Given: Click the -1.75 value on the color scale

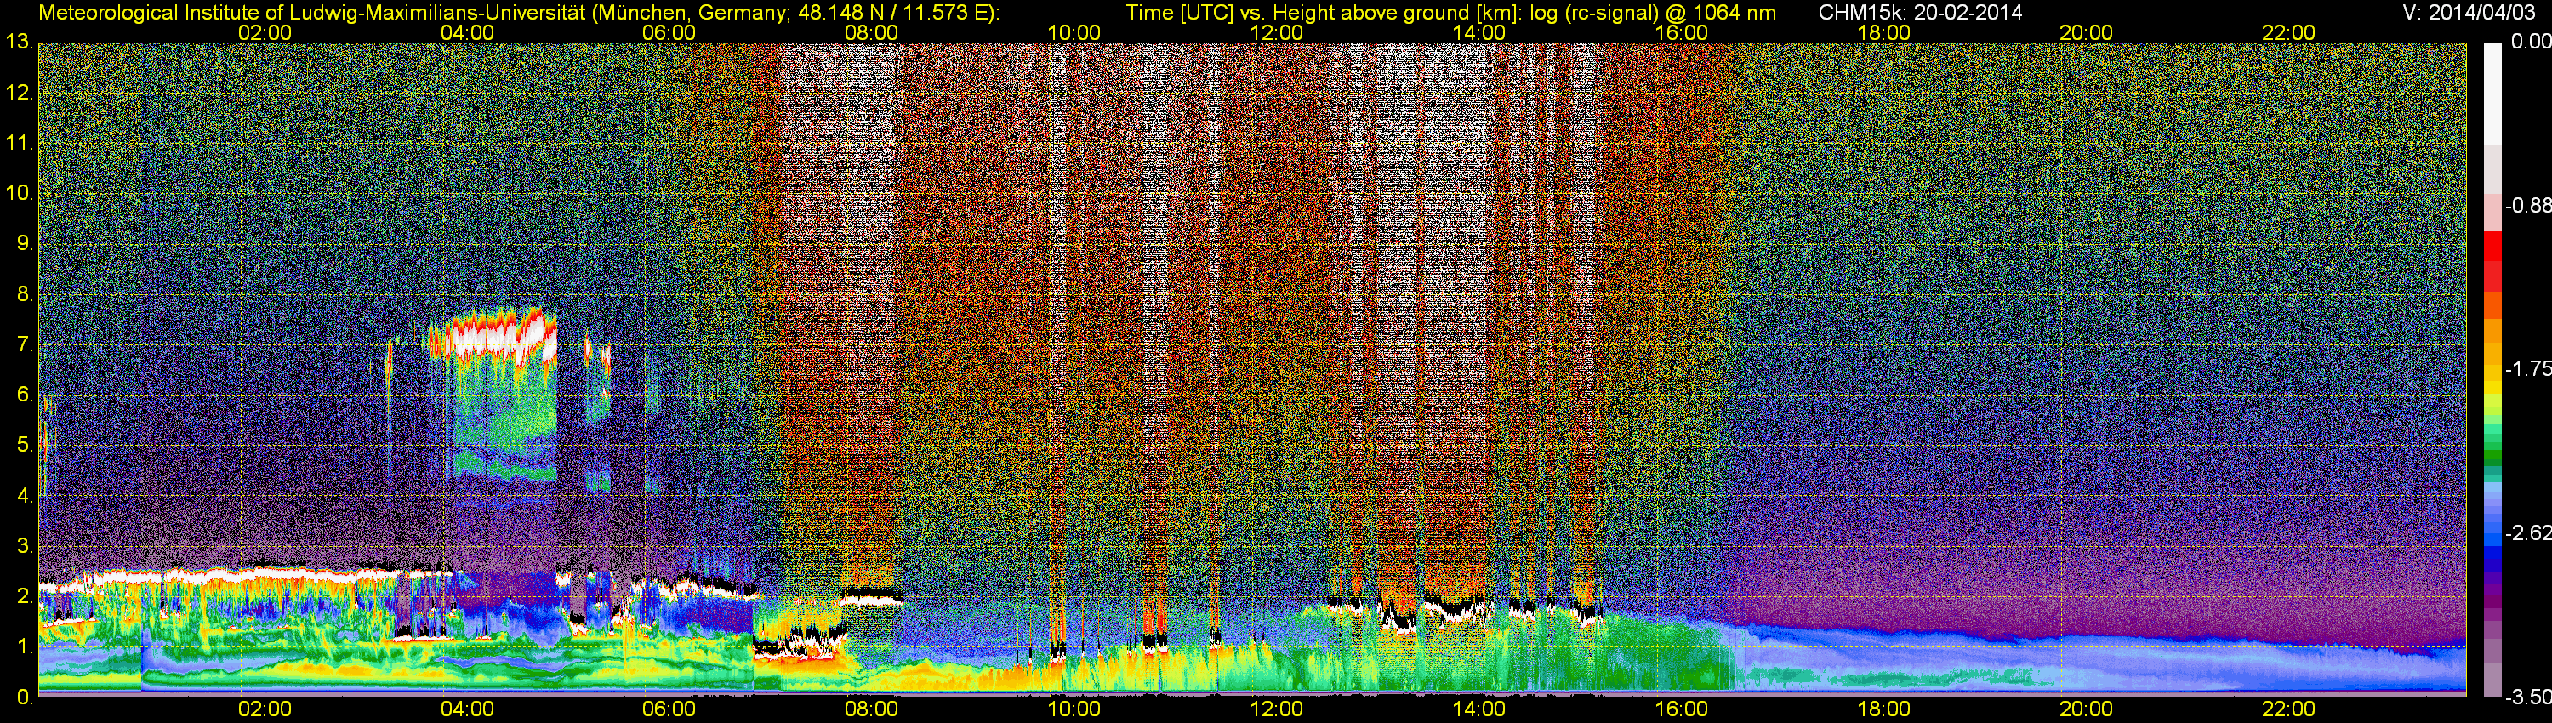Looking at the screenshot, I should [x=2527, y=368].
